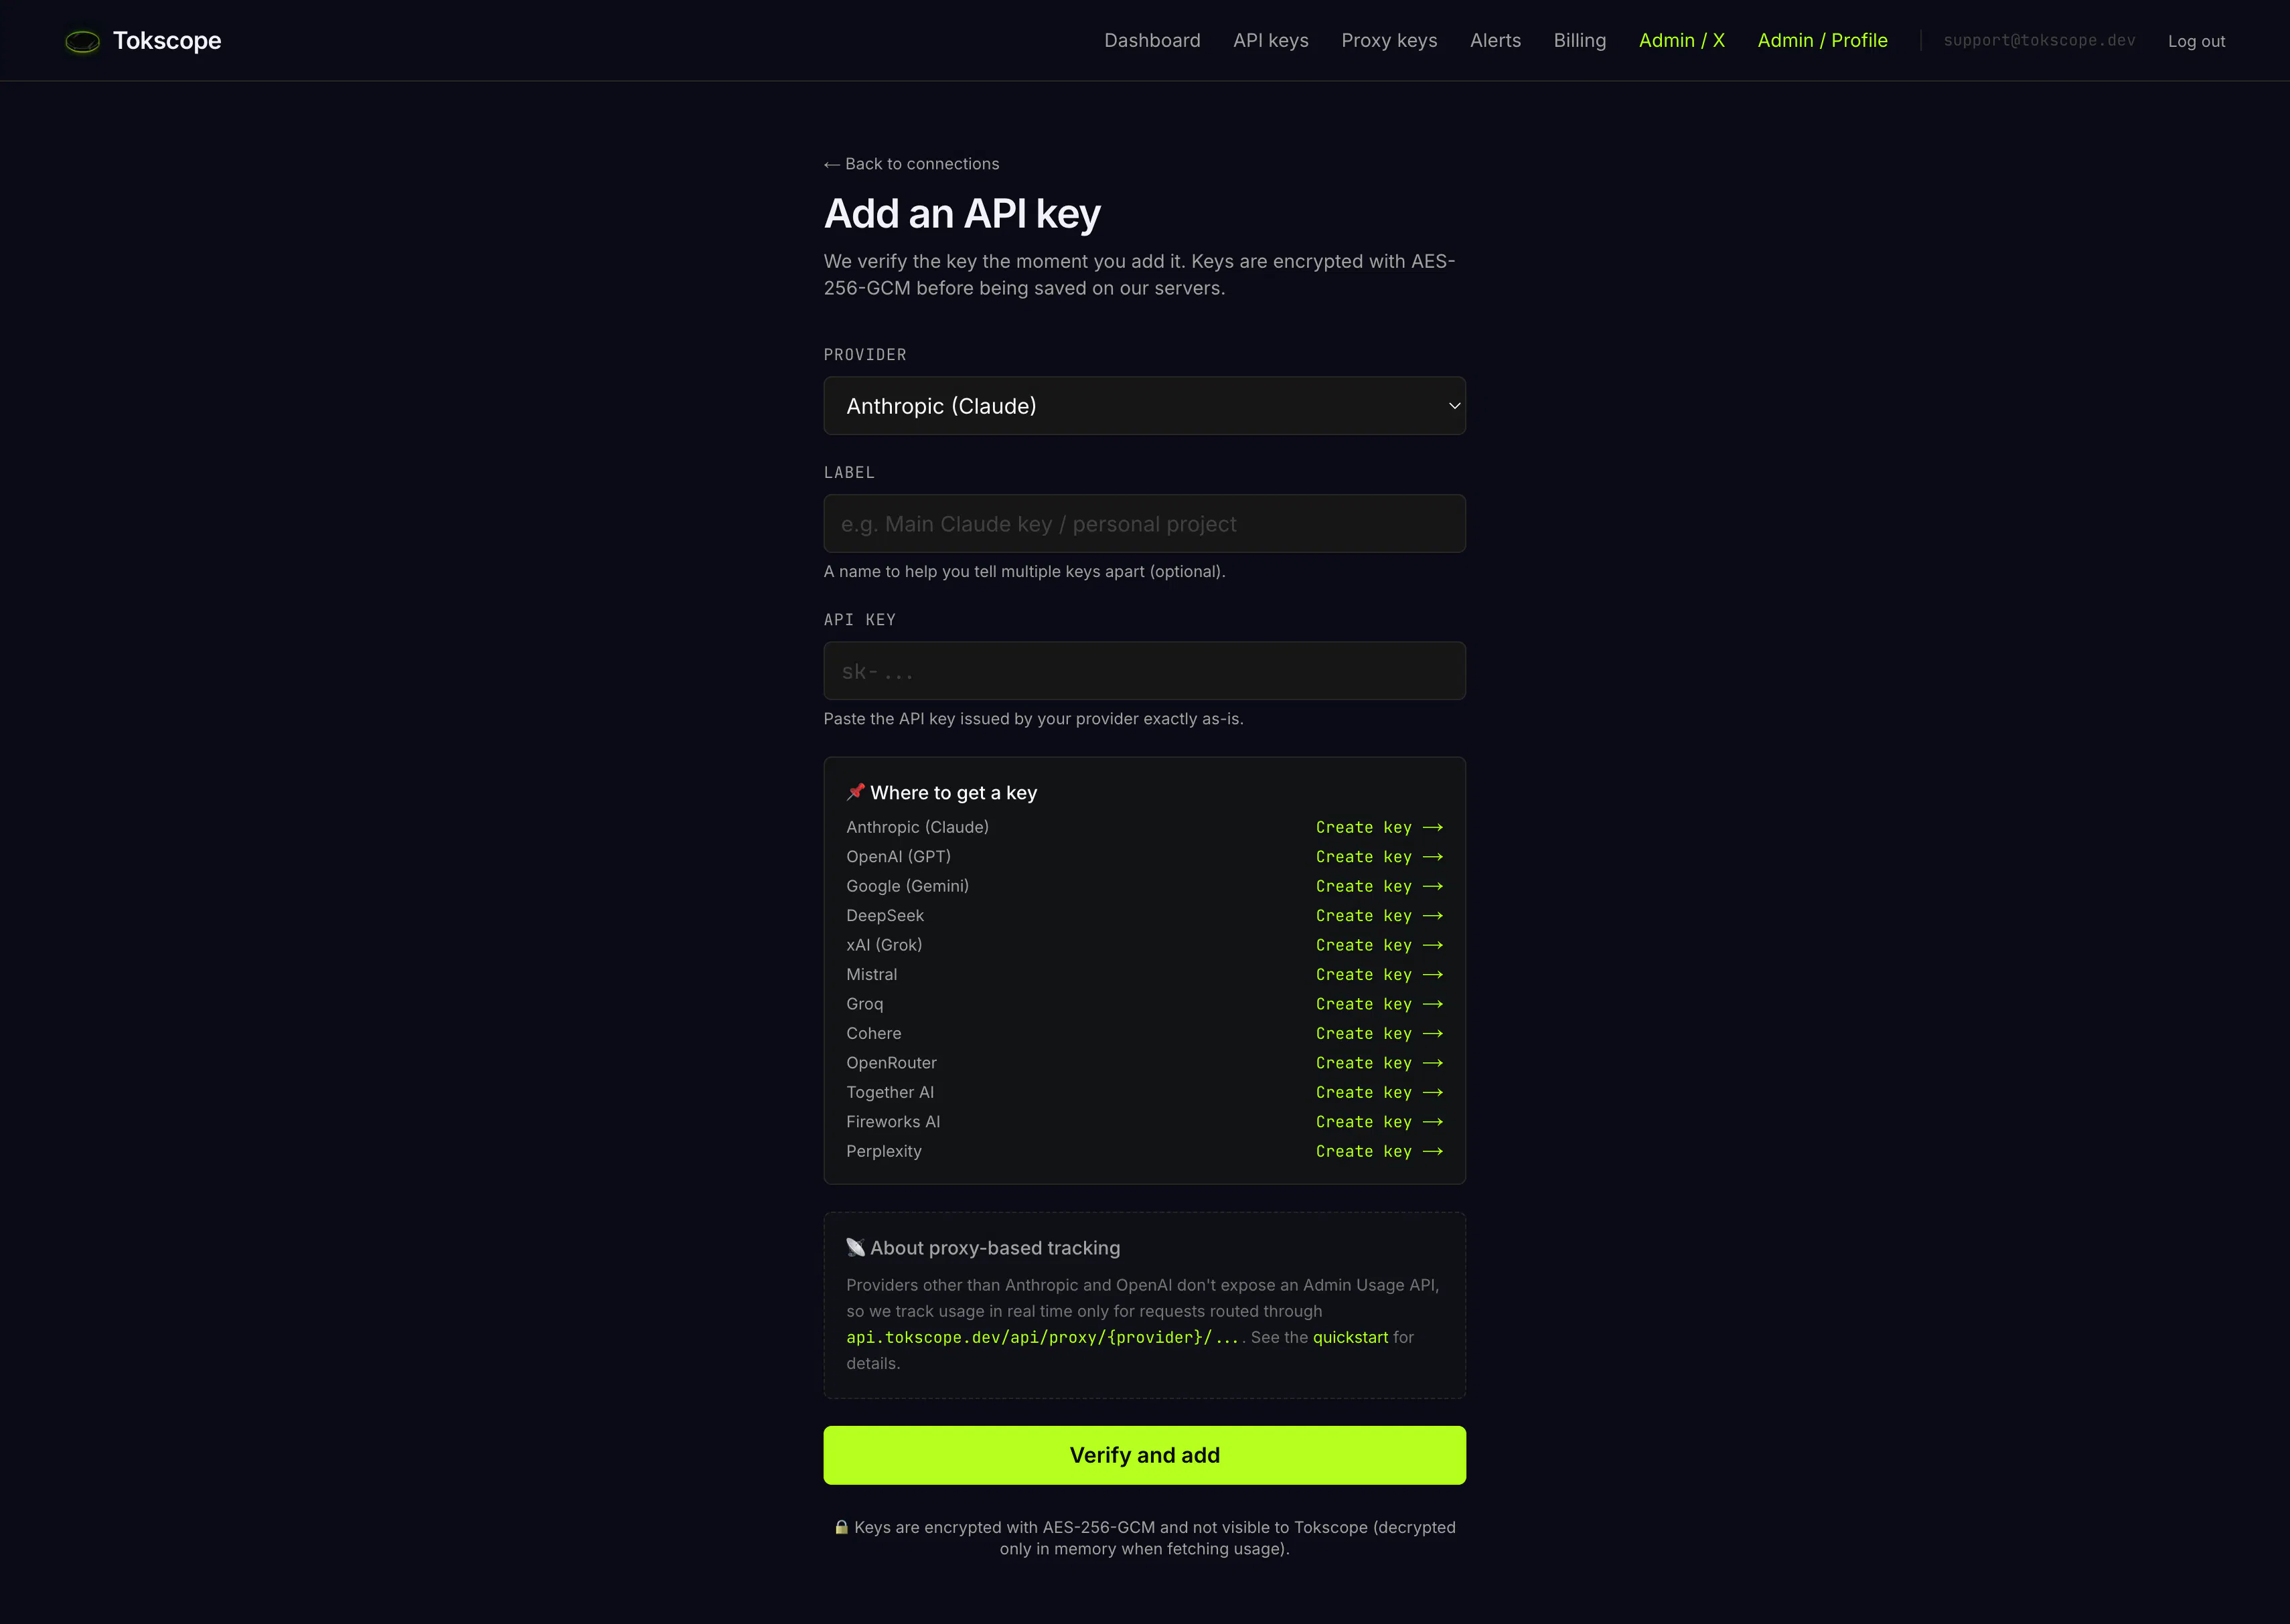The width and height of the screenshot is (2290, 1624).
Task: Click the About proxy-based tracking heading
Action: pyautogui.click(x=995, y=1248)
